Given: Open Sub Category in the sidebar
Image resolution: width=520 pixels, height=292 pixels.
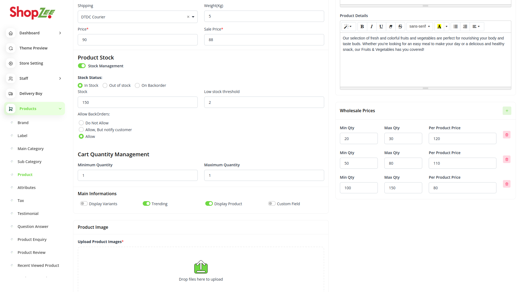Looking at the screenshot, I should [29, 162].
